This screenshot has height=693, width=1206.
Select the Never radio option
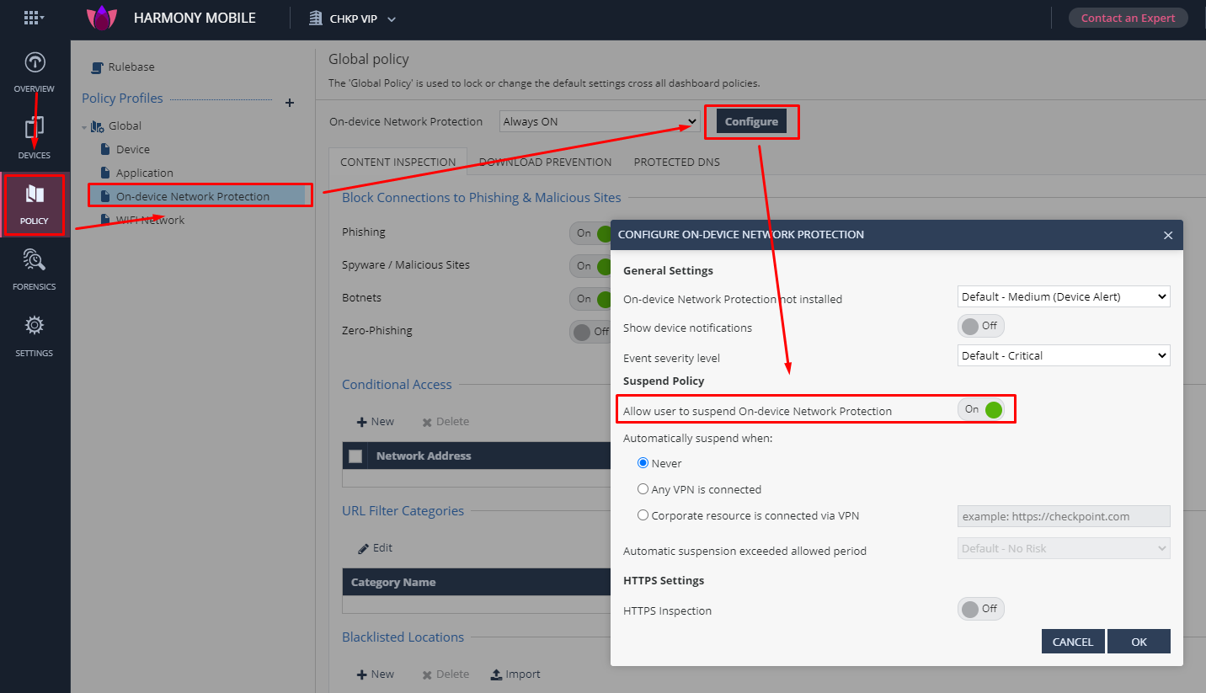643,463
